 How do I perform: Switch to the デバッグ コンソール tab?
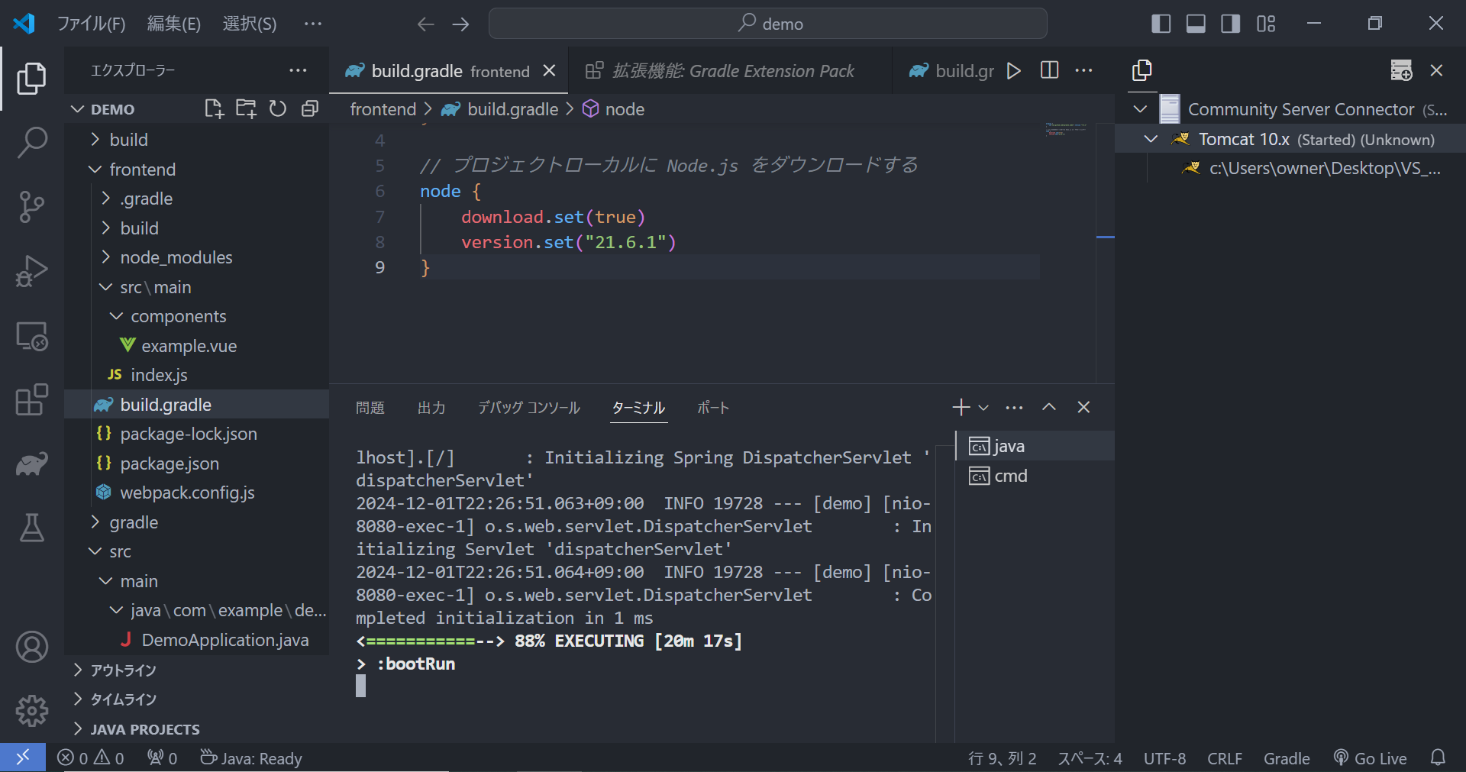pyautogui.click(x=529, y=408)
